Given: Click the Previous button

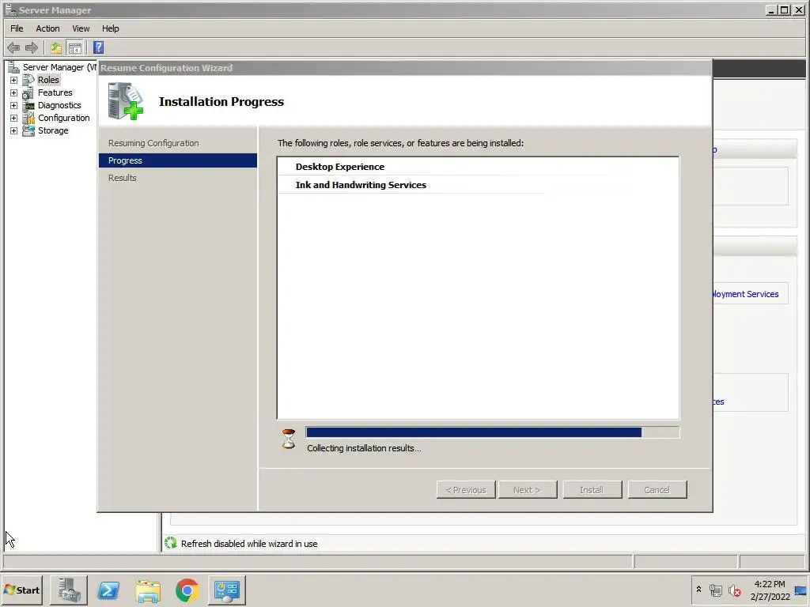Looking at the screenshot, I should click(x=466, y=490).
